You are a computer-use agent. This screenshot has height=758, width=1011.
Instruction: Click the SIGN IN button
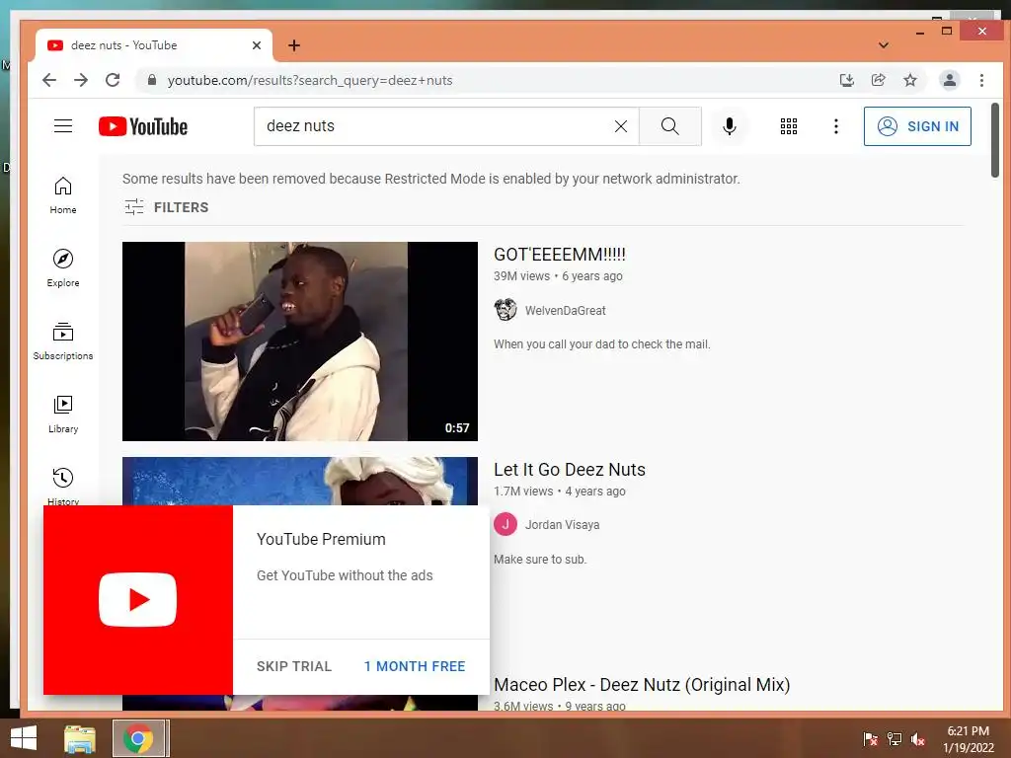click(917, 126)
